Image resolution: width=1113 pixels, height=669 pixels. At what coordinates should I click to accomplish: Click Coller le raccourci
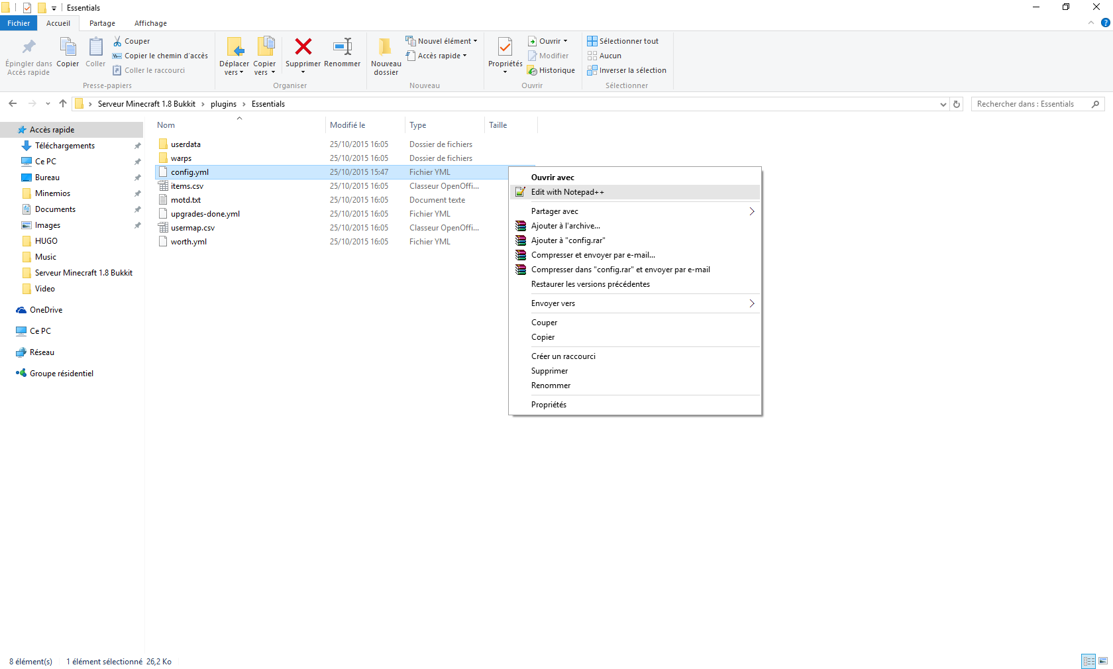148,70
